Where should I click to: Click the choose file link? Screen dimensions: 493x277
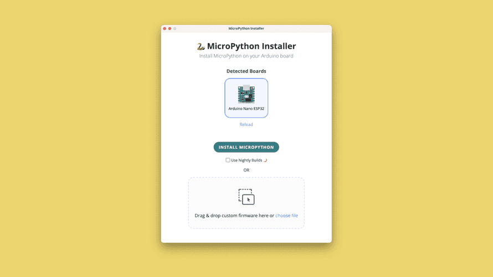[x=287, y=216]
